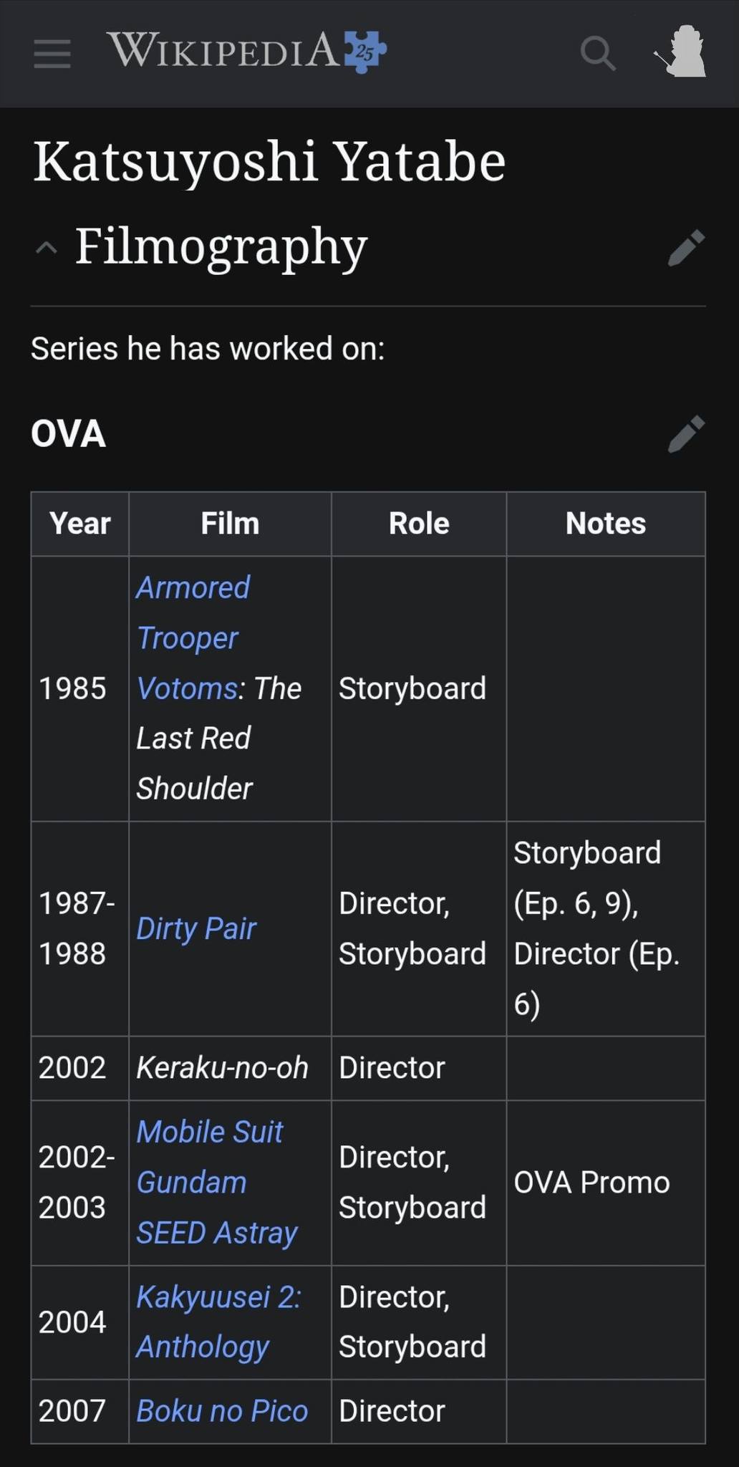Edit the Filmography section pencil icon
The image size is (739, 1467).
686,248
